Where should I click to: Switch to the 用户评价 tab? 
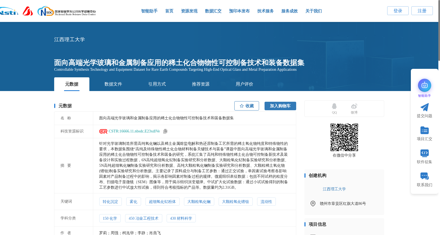244,84
